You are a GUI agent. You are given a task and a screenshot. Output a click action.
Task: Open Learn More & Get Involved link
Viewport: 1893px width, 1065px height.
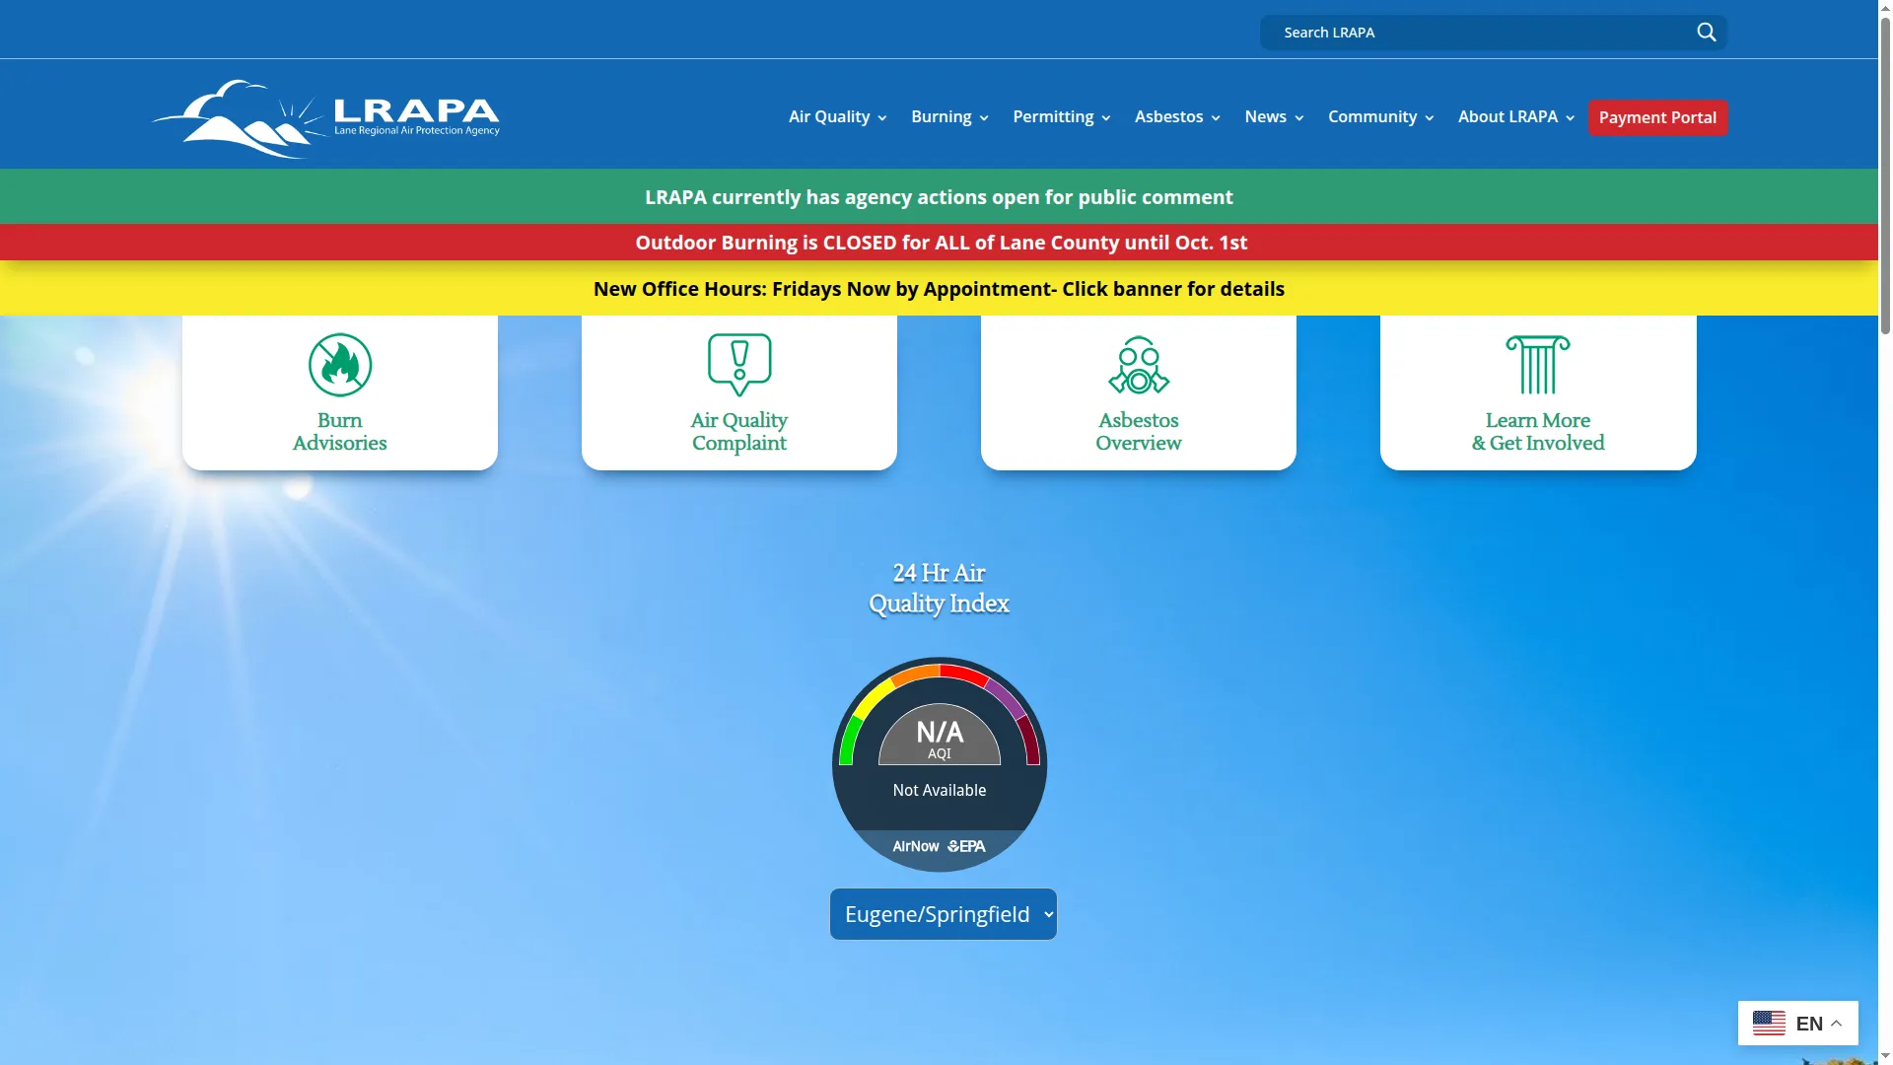1538,432
